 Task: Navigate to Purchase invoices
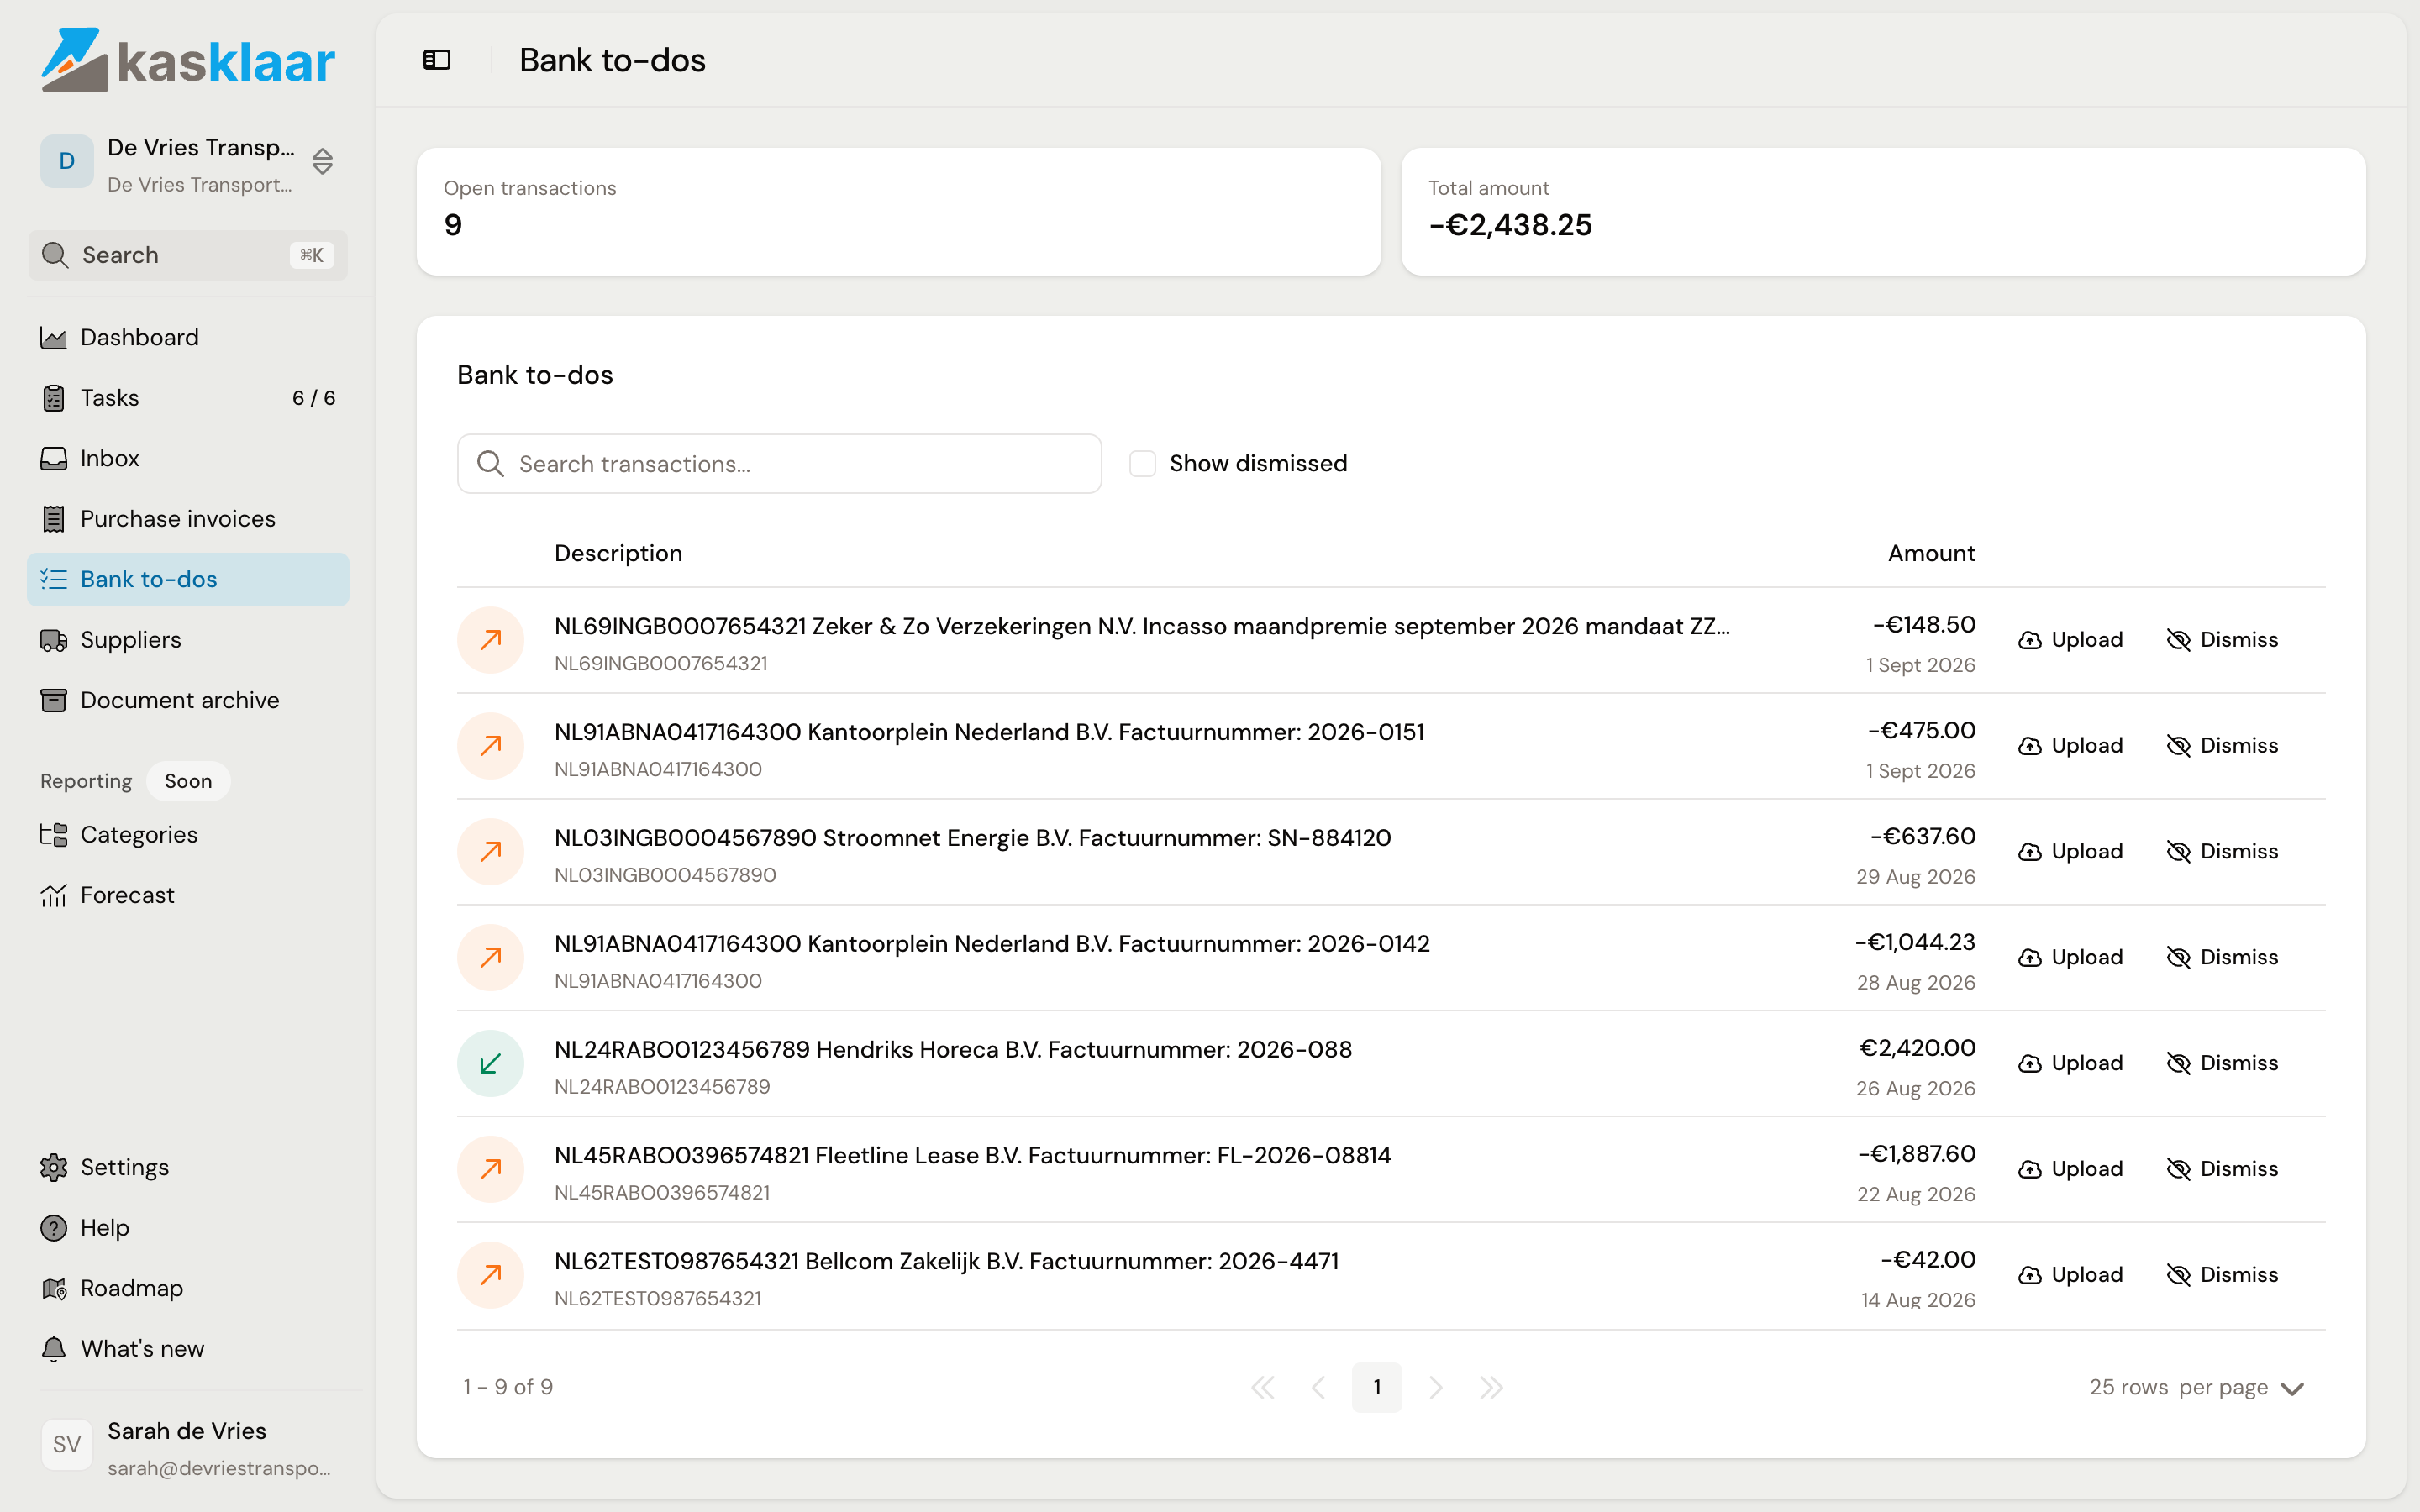click(188, 519)
